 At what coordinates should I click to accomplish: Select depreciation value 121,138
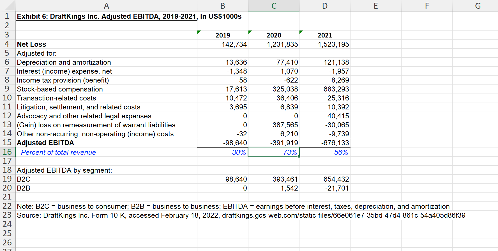tap(325, 62)
